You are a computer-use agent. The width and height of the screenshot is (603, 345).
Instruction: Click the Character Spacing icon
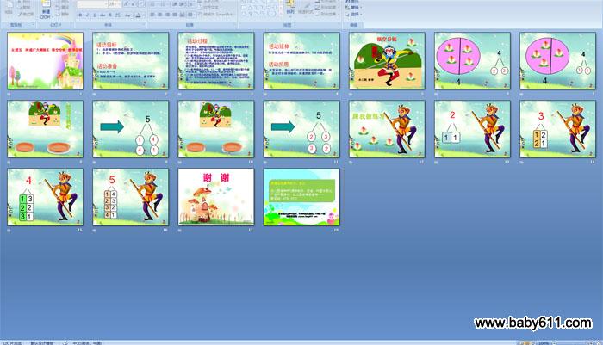[118, 15]
